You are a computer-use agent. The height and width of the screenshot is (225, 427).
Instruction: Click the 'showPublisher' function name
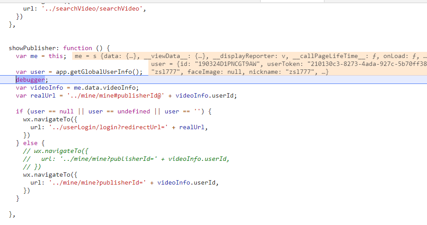pyautogui.click(x=32, y=48)
